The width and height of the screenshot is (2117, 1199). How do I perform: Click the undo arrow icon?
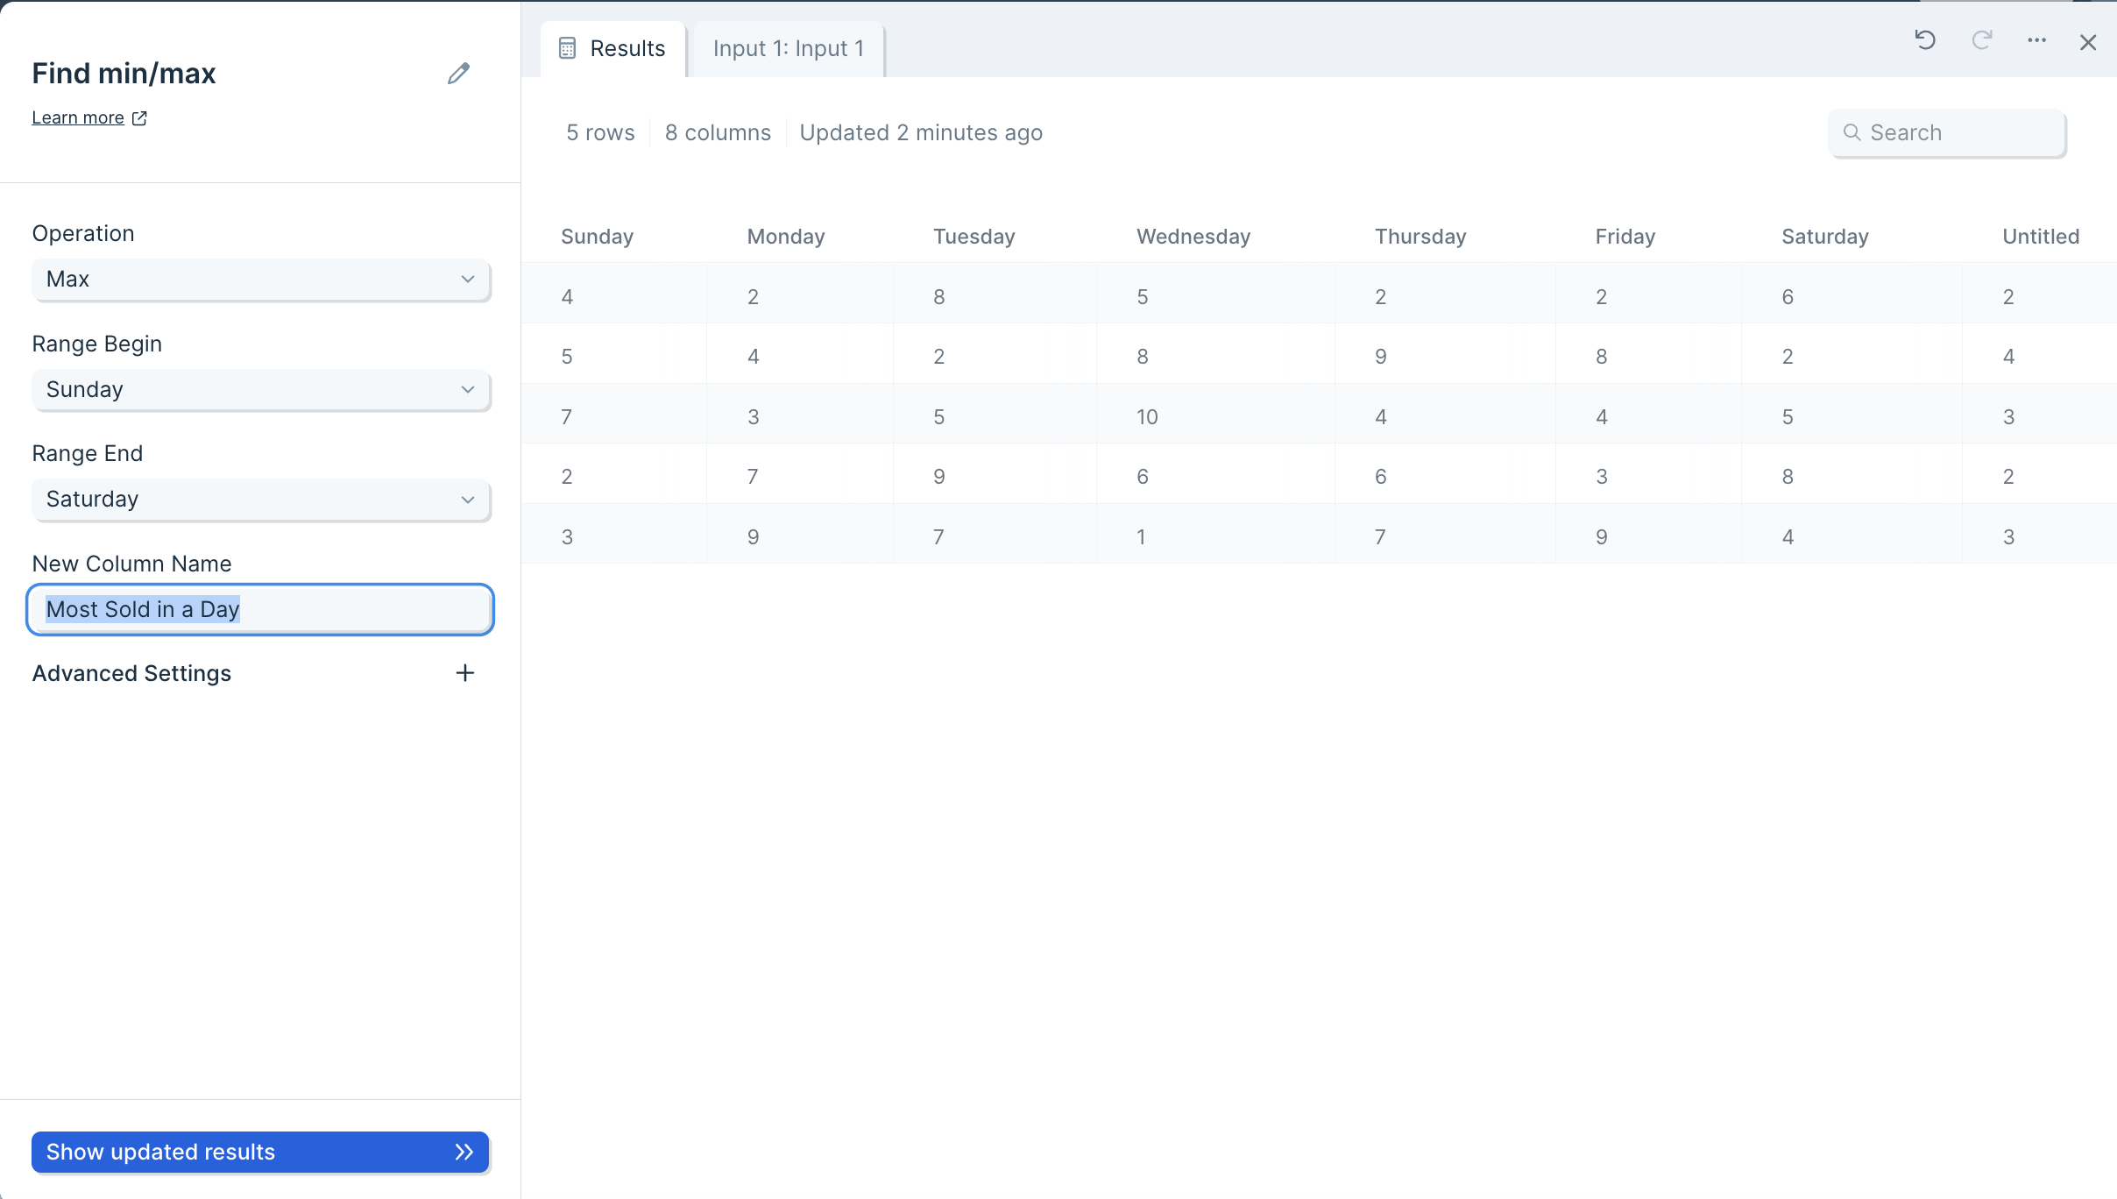click(1925, 40)
